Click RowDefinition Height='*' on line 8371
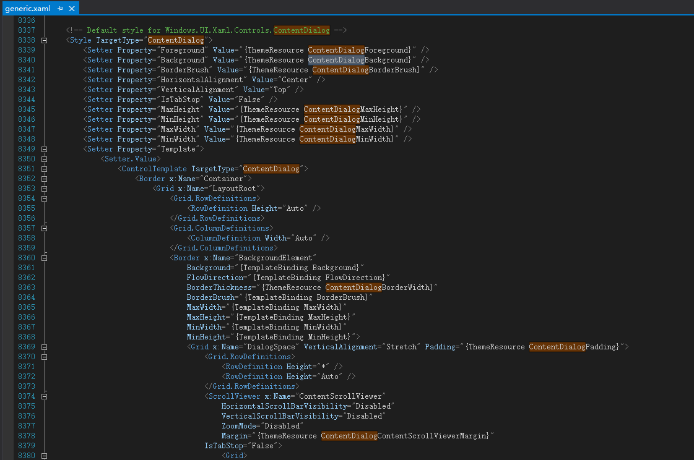This screenshot has width=694, height=460. 282,366
